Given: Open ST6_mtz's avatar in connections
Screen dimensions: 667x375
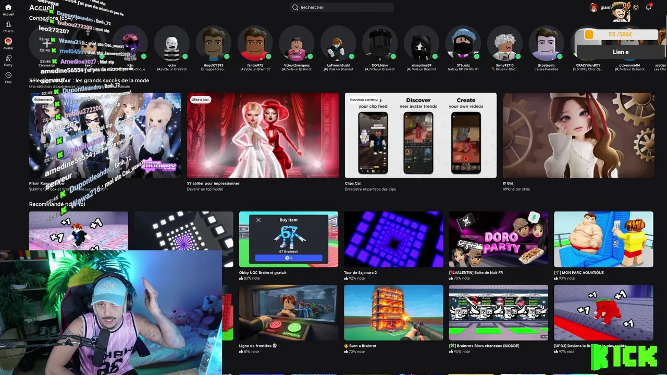Looking at the screenshot, I should click(x=463, y=44).
